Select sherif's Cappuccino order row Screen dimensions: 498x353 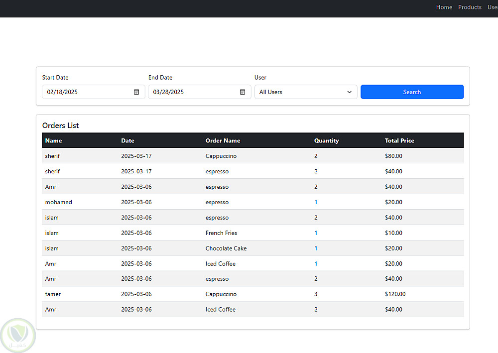tap(253, 156)
